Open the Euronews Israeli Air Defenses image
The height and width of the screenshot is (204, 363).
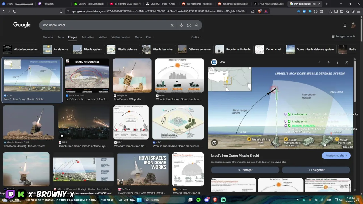pyautogui.click(x=87, y=75)
